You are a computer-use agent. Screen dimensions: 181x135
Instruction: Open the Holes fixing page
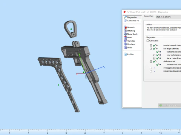(x=128, y=37)
